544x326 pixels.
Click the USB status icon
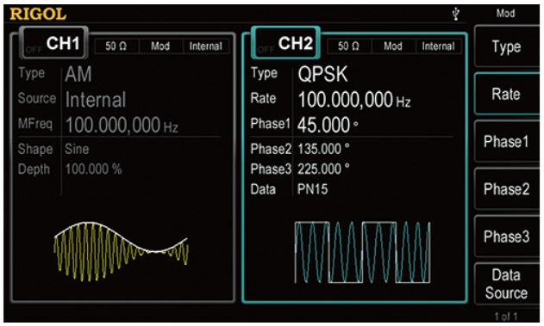click(455, 14)
